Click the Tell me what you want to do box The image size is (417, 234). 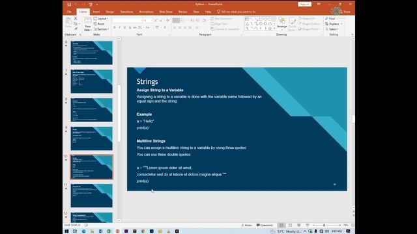[237, 12]
